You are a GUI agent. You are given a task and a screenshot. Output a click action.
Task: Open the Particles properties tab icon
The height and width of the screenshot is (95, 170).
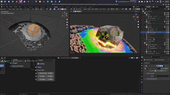(142, 84)
